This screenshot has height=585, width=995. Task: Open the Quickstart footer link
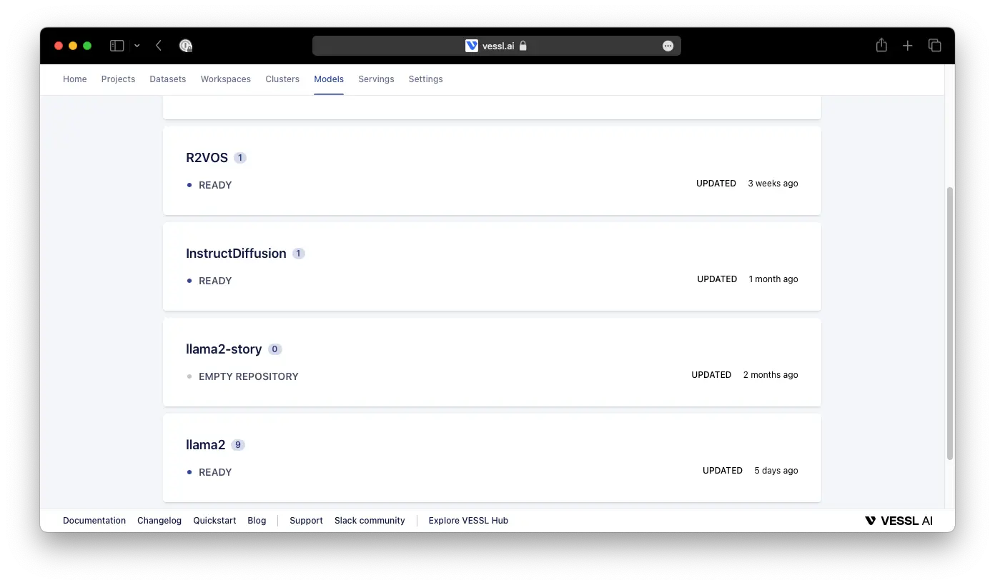[x=214, y=521]
